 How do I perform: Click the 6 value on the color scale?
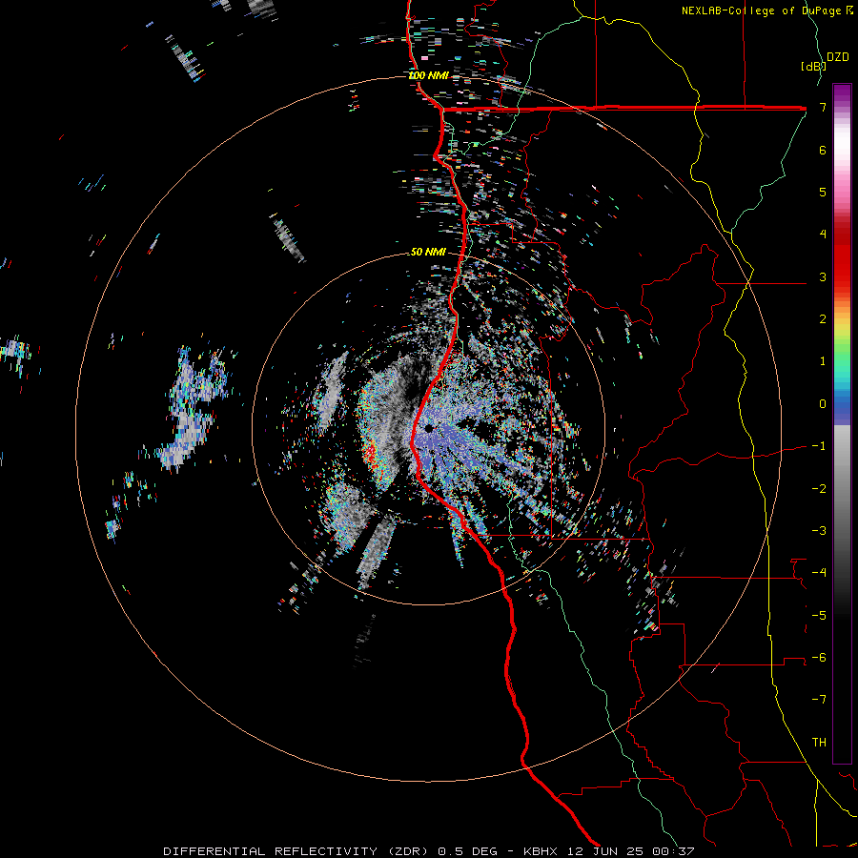(x=823, y=150)
